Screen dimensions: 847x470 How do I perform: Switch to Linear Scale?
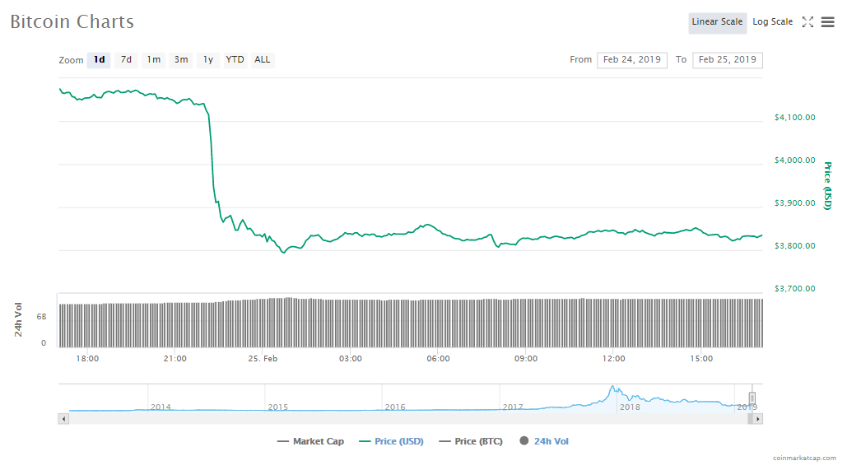pos(717,22)
